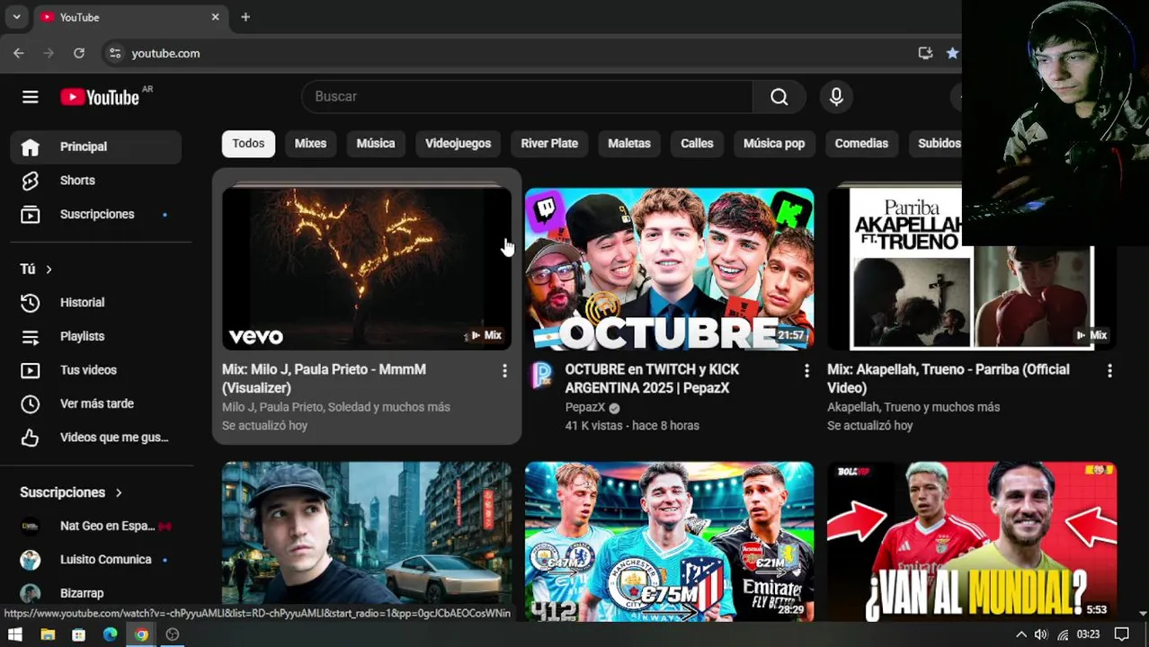Open the notifications center icon

click(1122, 634)
